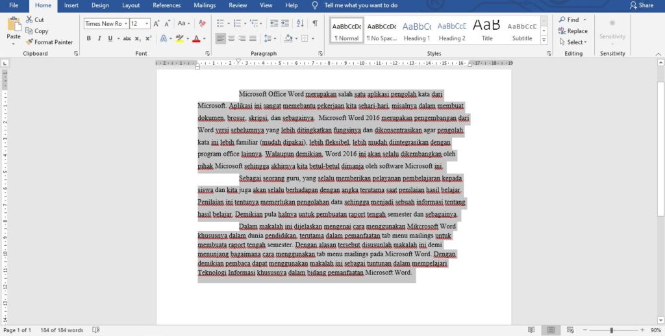Increase font size with Grow Font
Screen dimensions: 665x336
(x=157, y=24)
